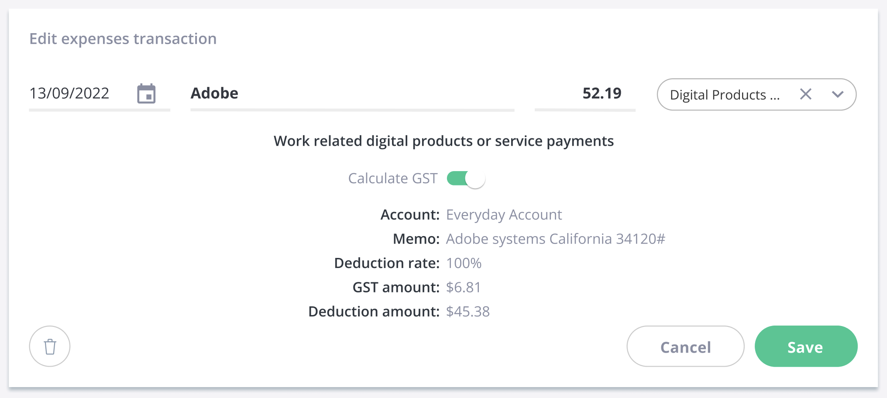
Task: Click the Deduction amount label
Action: tap(374, 312)
